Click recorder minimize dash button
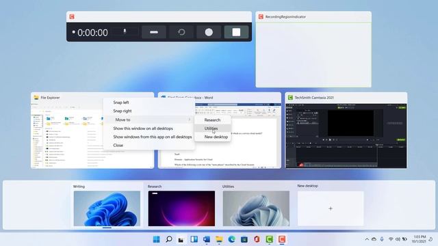 click(154, 32)
